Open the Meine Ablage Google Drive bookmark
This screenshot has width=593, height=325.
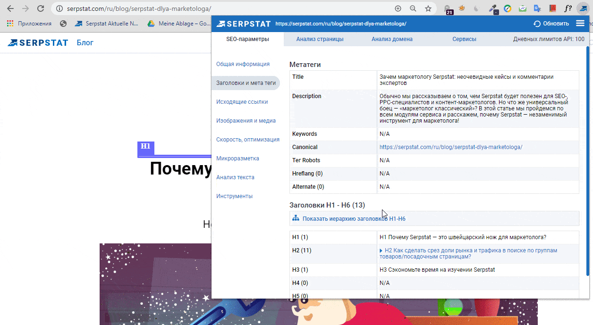coord(179,23)
